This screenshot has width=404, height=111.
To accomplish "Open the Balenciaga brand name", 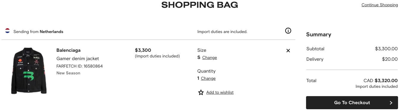I will (68, 50).
